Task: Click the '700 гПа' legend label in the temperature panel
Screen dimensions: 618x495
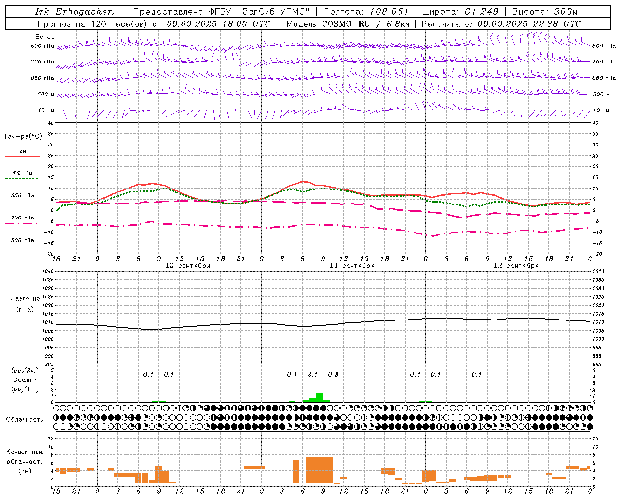Action: pyautogui.click(x=23, y=218)
